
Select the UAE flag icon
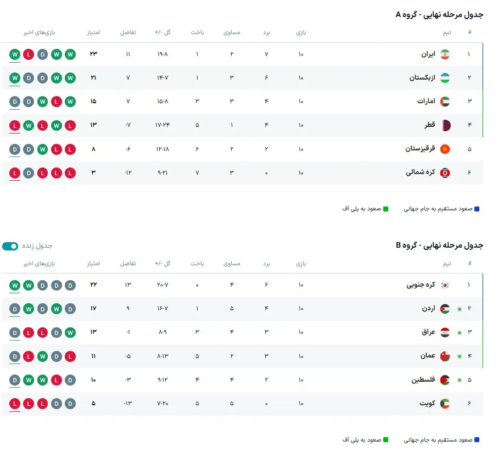445,101
